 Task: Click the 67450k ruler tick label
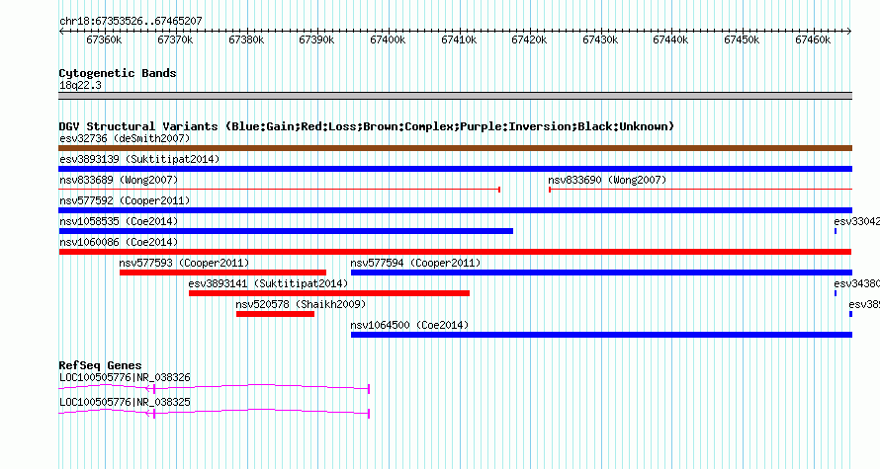pyautogui.click(x=742, y=39)
